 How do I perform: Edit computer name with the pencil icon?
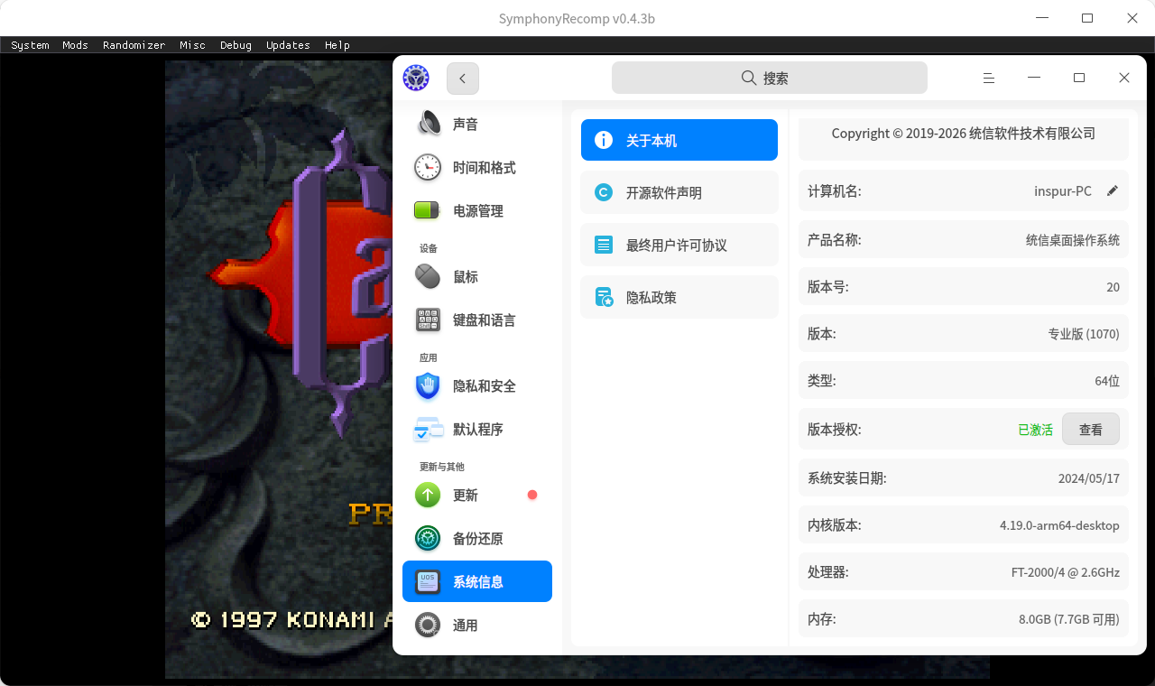pos(1113,190)
